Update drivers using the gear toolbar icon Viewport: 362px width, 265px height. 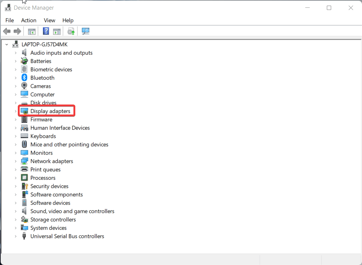(71, 31)
